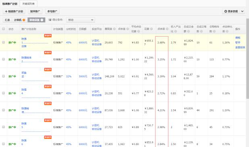249x147 pixels.
Task: Click the vertical scrollbar on right
Action: pos(247,59)
